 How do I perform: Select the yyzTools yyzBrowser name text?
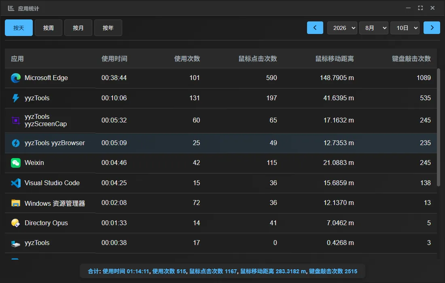point(55,143)
